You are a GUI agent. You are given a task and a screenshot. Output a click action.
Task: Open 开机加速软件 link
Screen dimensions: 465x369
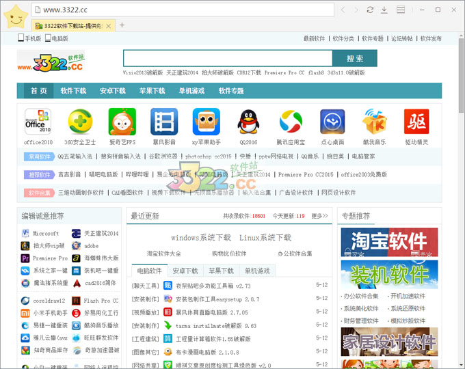tap(408, 296)
